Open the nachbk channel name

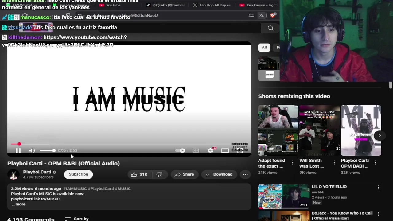318,192
